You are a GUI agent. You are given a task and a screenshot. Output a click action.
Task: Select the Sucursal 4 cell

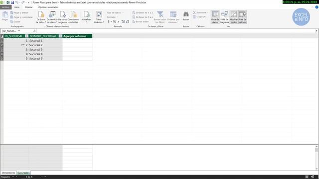point(45,54)
